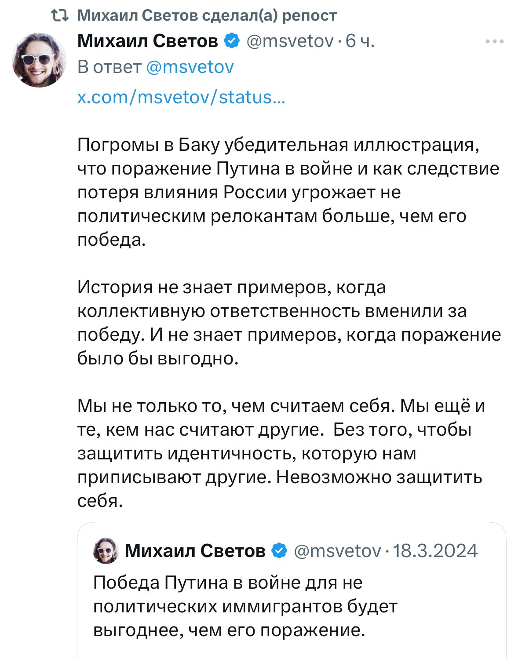Click the verified badge in the quoted tweet
Viewport: 518px width, 659px height.
(x=280, y=550)
